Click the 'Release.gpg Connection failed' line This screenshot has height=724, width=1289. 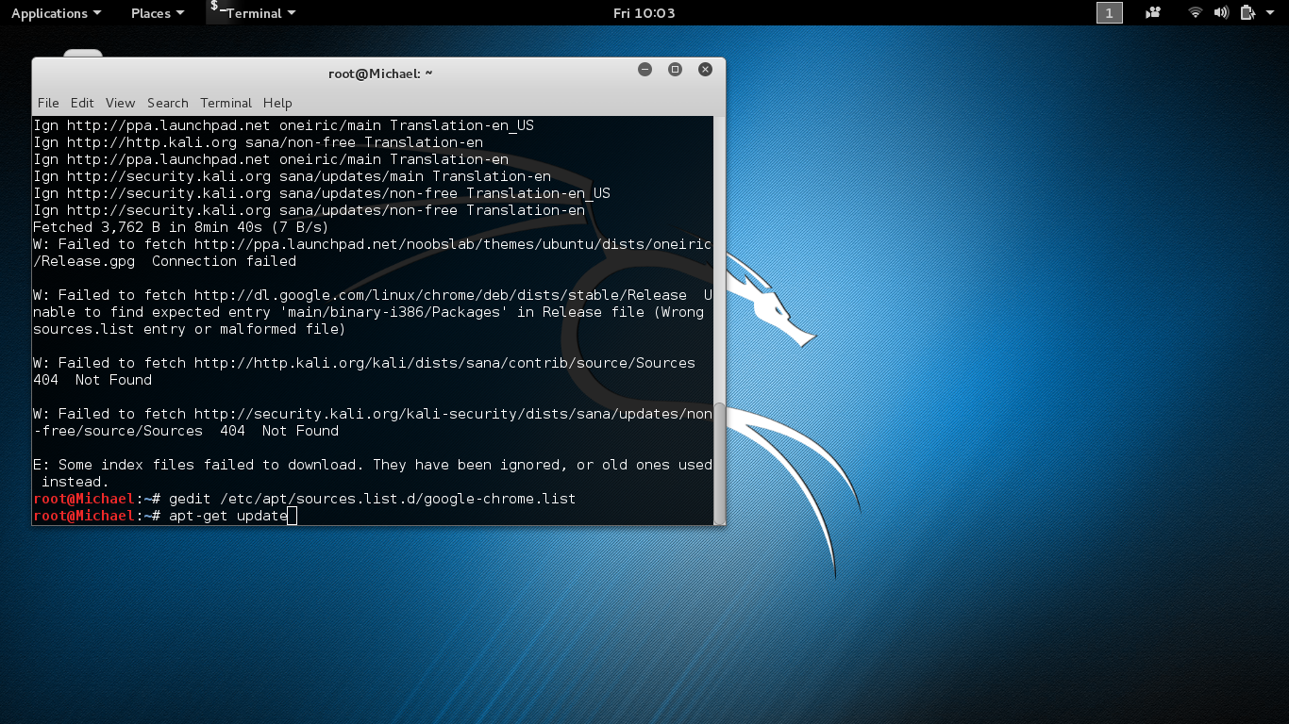click(164, 261)
